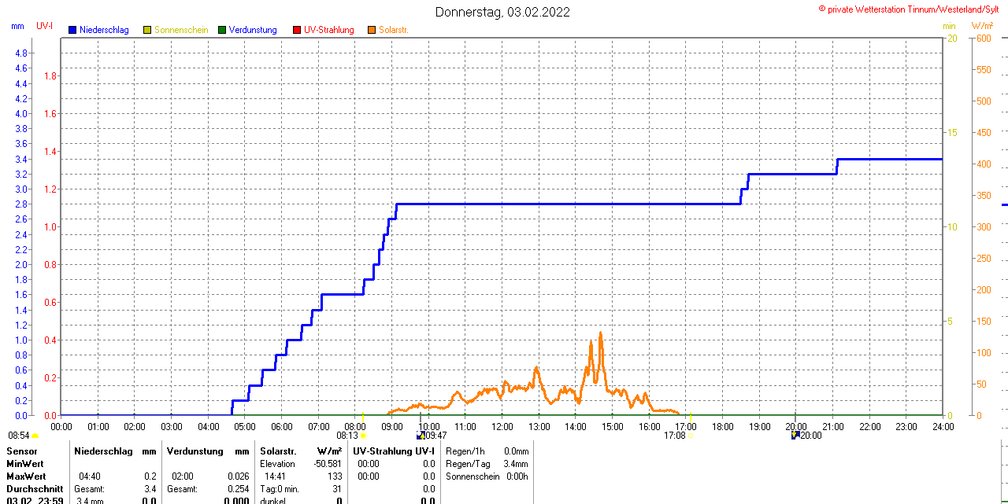Click the moonset icon beside 20:00
1008x504 pixels.
[795, 435]
